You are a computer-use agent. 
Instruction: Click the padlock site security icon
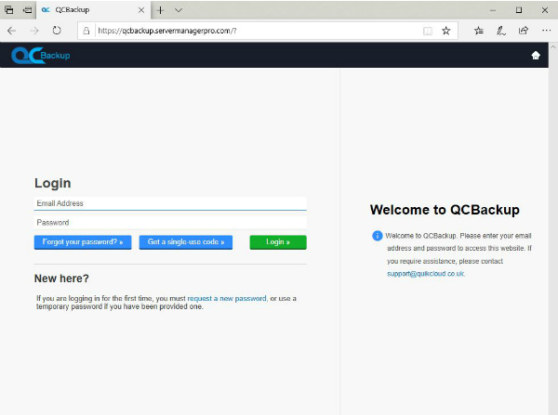(x=86, y=31)
